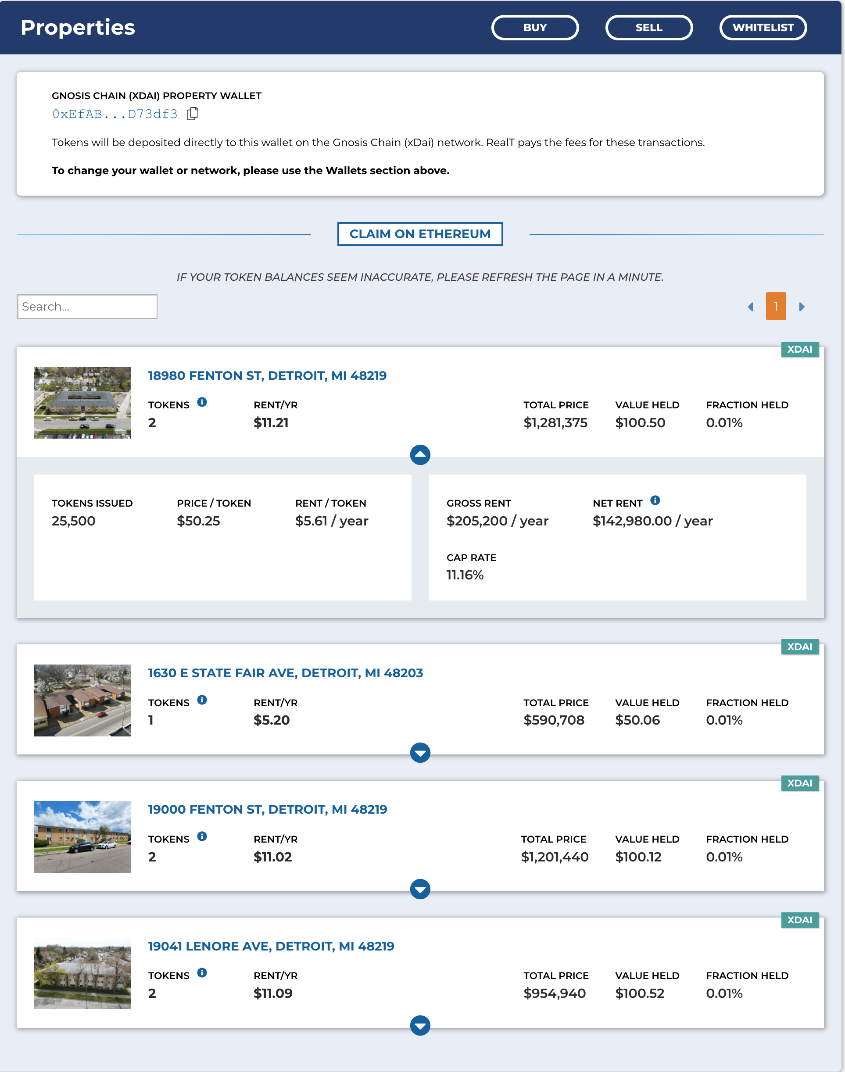Click XDAI badge on 19000 Fenton St card
845x1072 pixels.
coord(799,783)
